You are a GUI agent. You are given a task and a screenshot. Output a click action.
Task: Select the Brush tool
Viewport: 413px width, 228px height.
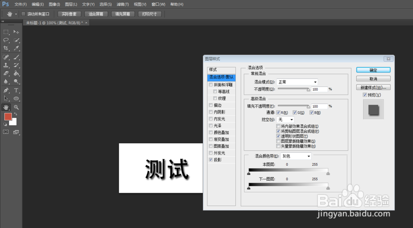[16, 57]
